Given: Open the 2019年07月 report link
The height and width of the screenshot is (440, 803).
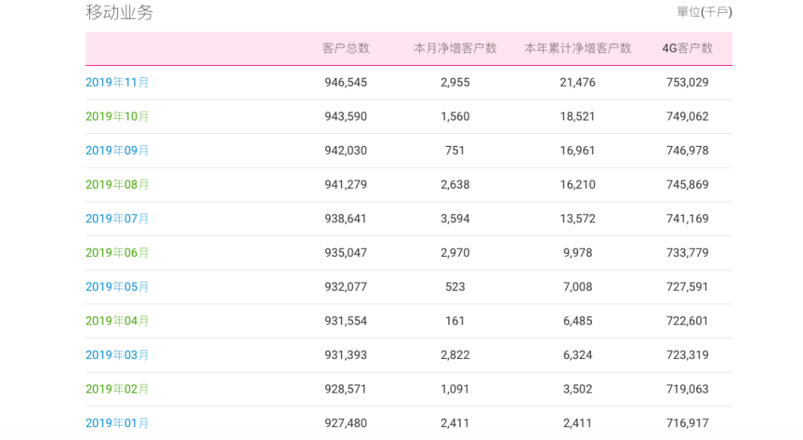Looking at the screenshot, I should (x=117, y=218).
